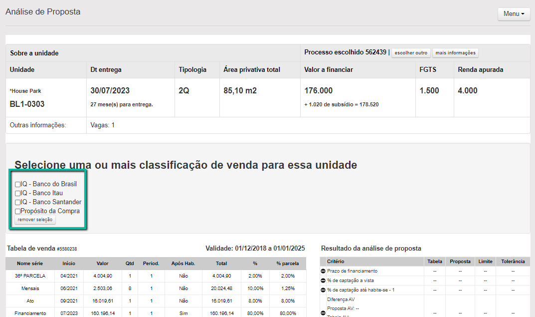Click the 'Nome série' column header
The image size is (535, 317).
pos(30,263)
